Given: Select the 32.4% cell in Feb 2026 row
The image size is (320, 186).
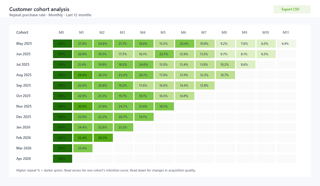Looking at the screenshot, I should coord(83,137).
